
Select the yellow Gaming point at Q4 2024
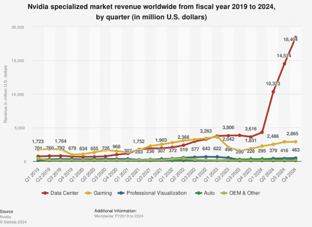(x=295, y=141)
